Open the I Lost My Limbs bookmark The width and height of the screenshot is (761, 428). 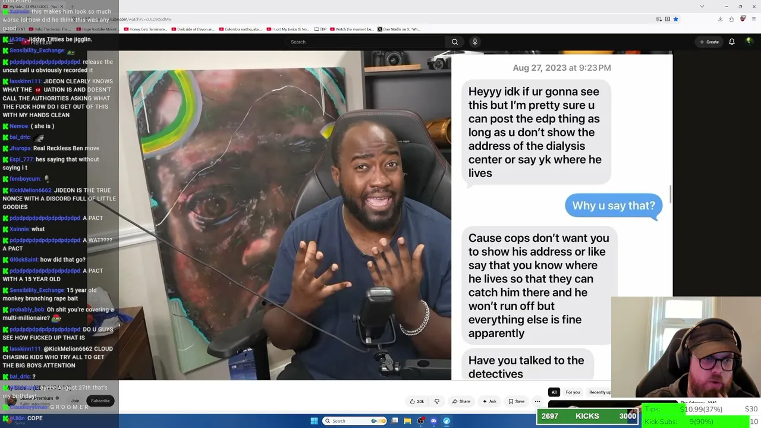pos(288,29)
